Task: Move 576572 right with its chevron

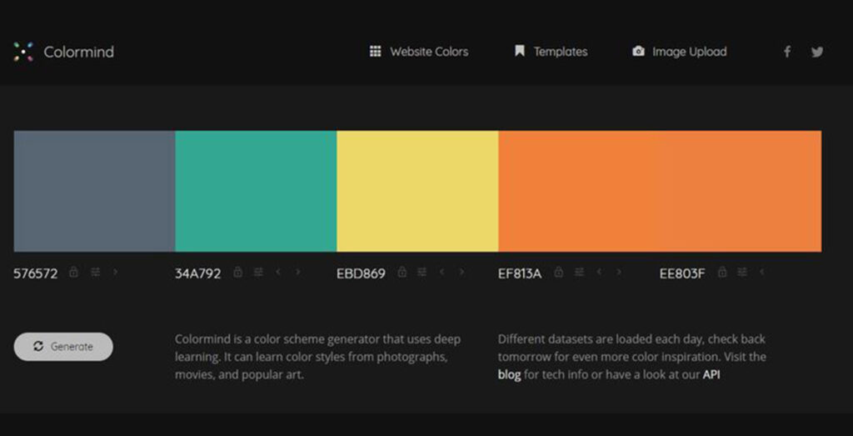Action: 115,272
